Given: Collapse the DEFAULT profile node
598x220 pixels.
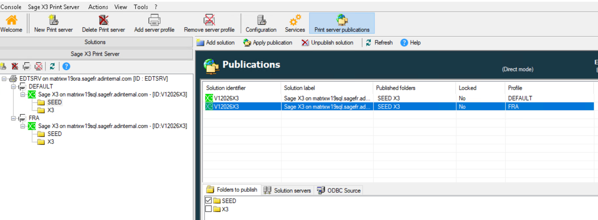Looking at the screenshot, I should pos(13,86).
